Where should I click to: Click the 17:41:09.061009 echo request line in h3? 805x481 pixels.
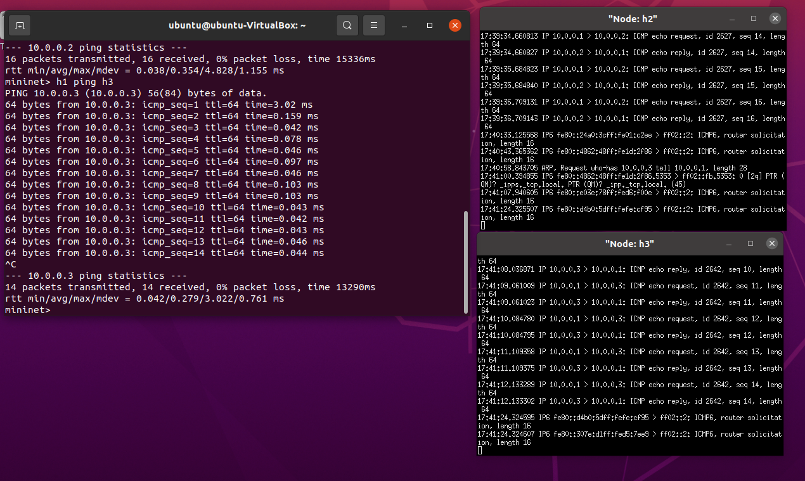coord(629,290)
